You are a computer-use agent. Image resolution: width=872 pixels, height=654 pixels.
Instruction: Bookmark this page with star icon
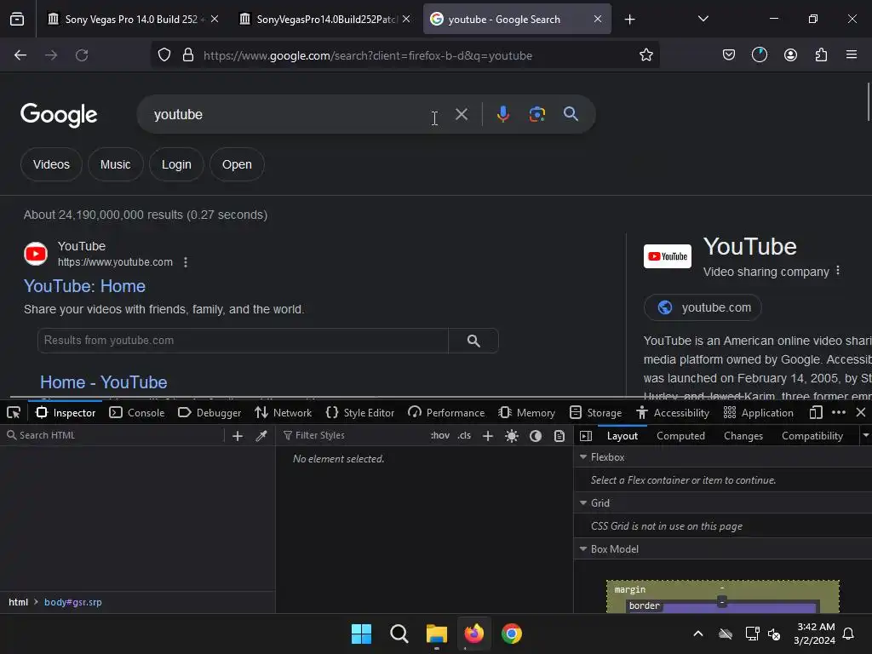[645, 55]
